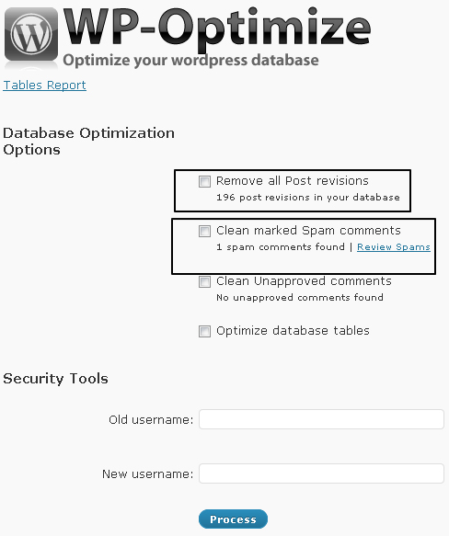Open the Review Spams link
Image resolution: width=449 pixels, height=536 pixels.
tap(394, 246)
